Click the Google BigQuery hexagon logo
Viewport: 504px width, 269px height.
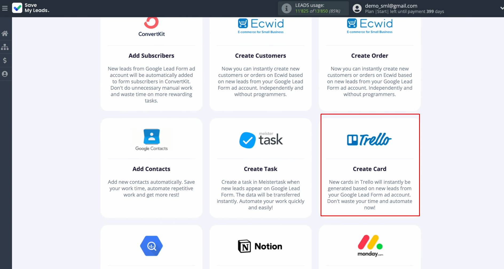[151, 246]
